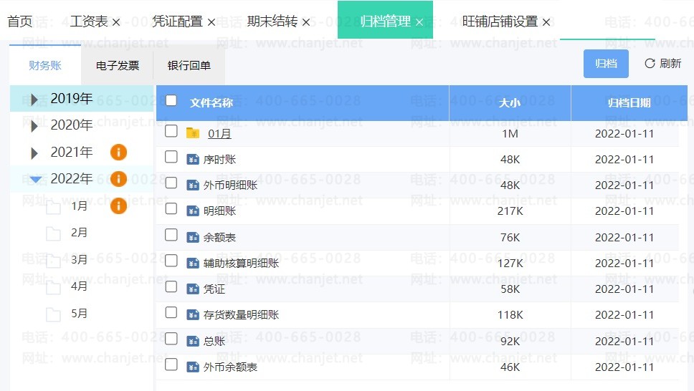Check the box for 外币明细账
The image size is (694, 391).
[171, 183]
